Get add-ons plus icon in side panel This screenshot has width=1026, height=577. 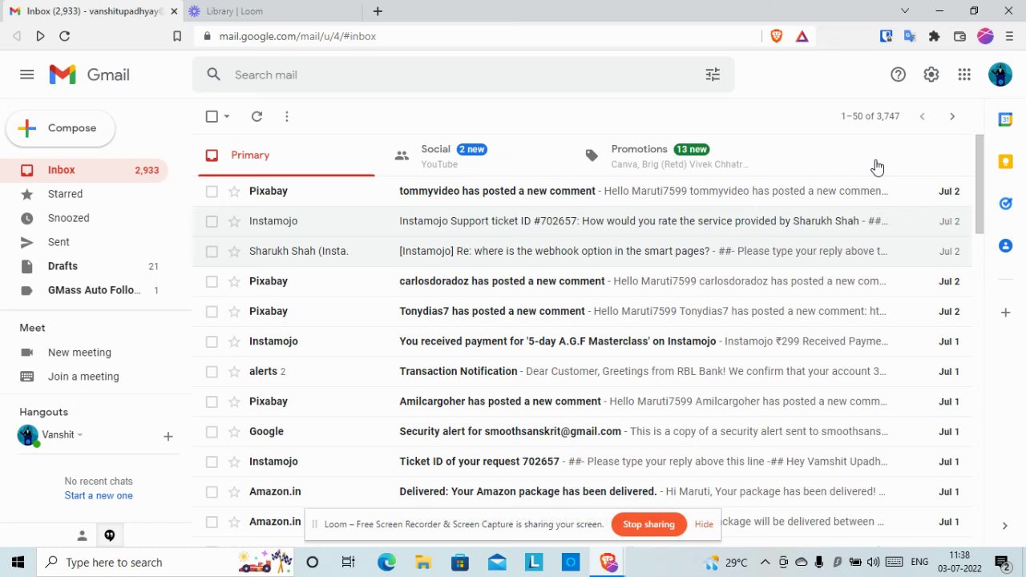pyautogui.click(x=1005, y=313)
